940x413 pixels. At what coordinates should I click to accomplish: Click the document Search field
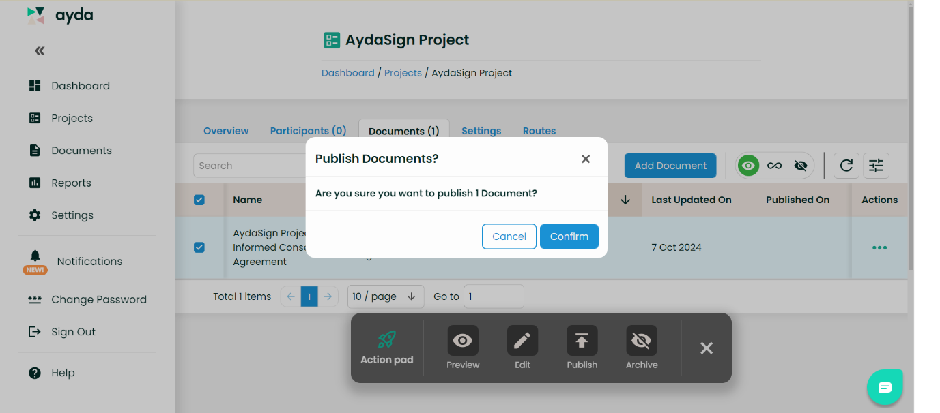point(250,166)
